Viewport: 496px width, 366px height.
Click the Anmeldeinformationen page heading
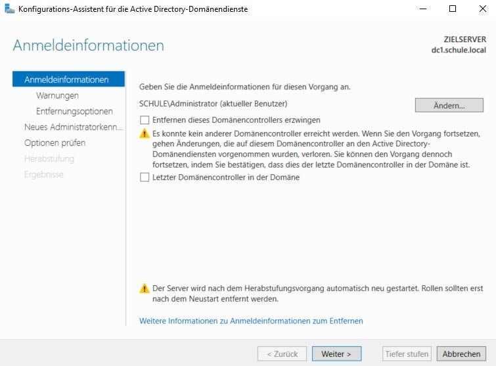coord(89,45)
